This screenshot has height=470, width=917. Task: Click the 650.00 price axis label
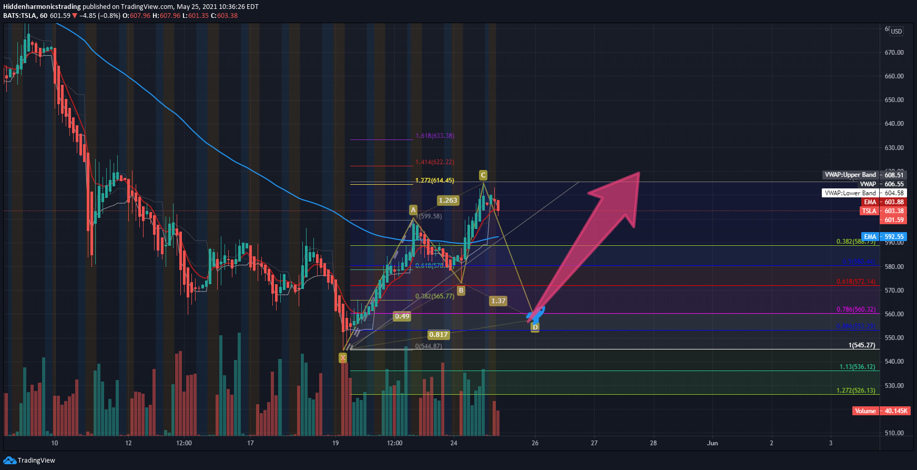894,100
